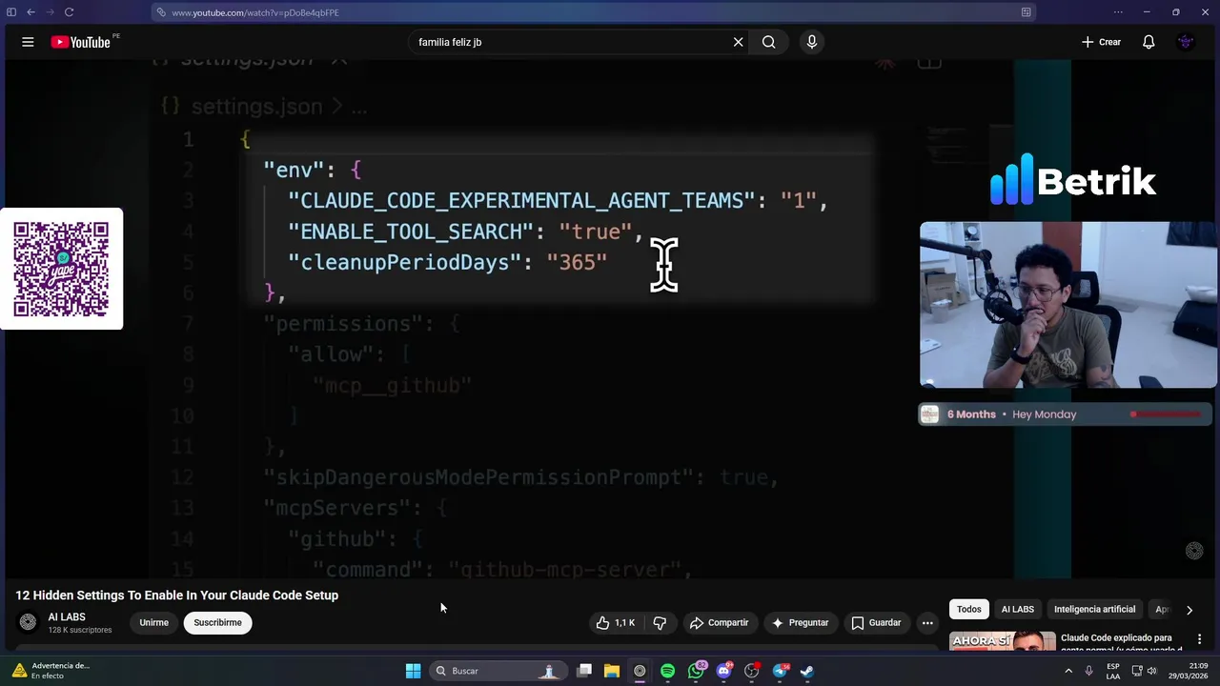Go to the YouTube home logo

81,42
